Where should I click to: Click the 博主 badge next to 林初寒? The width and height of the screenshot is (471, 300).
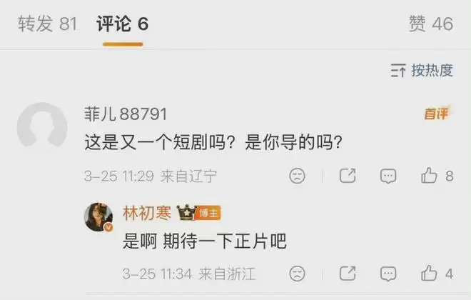tap(209, 213)
